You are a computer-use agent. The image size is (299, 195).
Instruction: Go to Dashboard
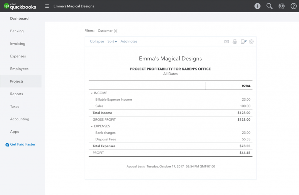(x=19, y=19)
